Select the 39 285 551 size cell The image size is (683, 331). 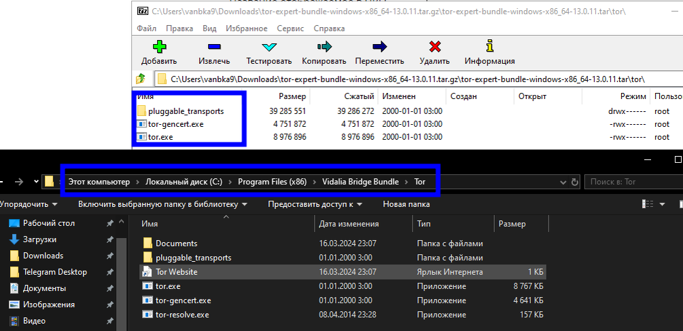pos(287,111)
